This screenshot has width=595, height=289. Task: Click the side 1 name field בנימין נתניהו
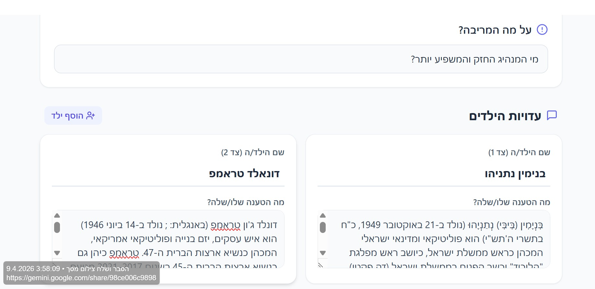(434, 174)
